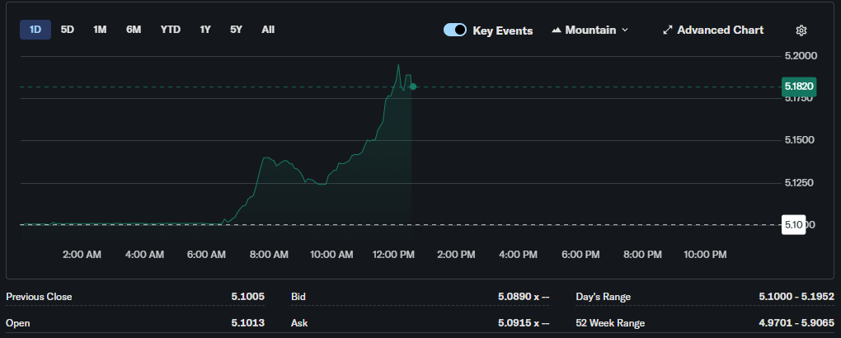Select the 1M range tab
The height and width of the screenshot is (338, 841).
tap(100, 30)
